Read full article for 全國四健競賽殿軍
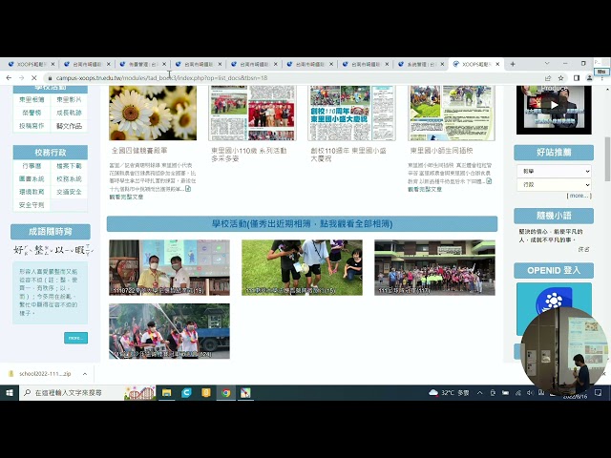 pyautogui.click(x=126, y=198)
